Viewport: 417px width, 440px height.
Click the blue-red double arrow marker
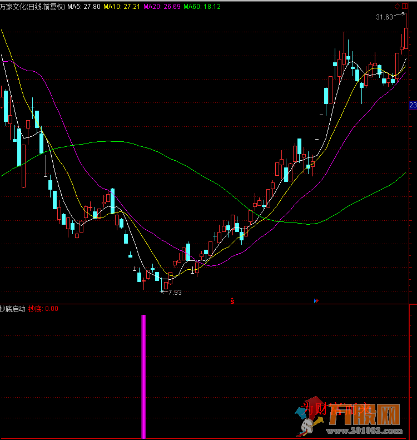pos(316,300)
